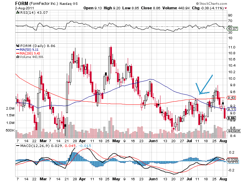Click the Volume 443.9K header value

pos(176,8)
